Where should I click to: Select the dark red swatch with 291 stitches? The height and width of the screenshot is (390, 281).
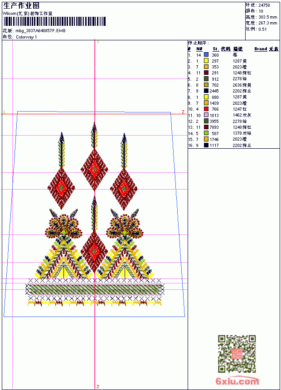coord(206,73)
